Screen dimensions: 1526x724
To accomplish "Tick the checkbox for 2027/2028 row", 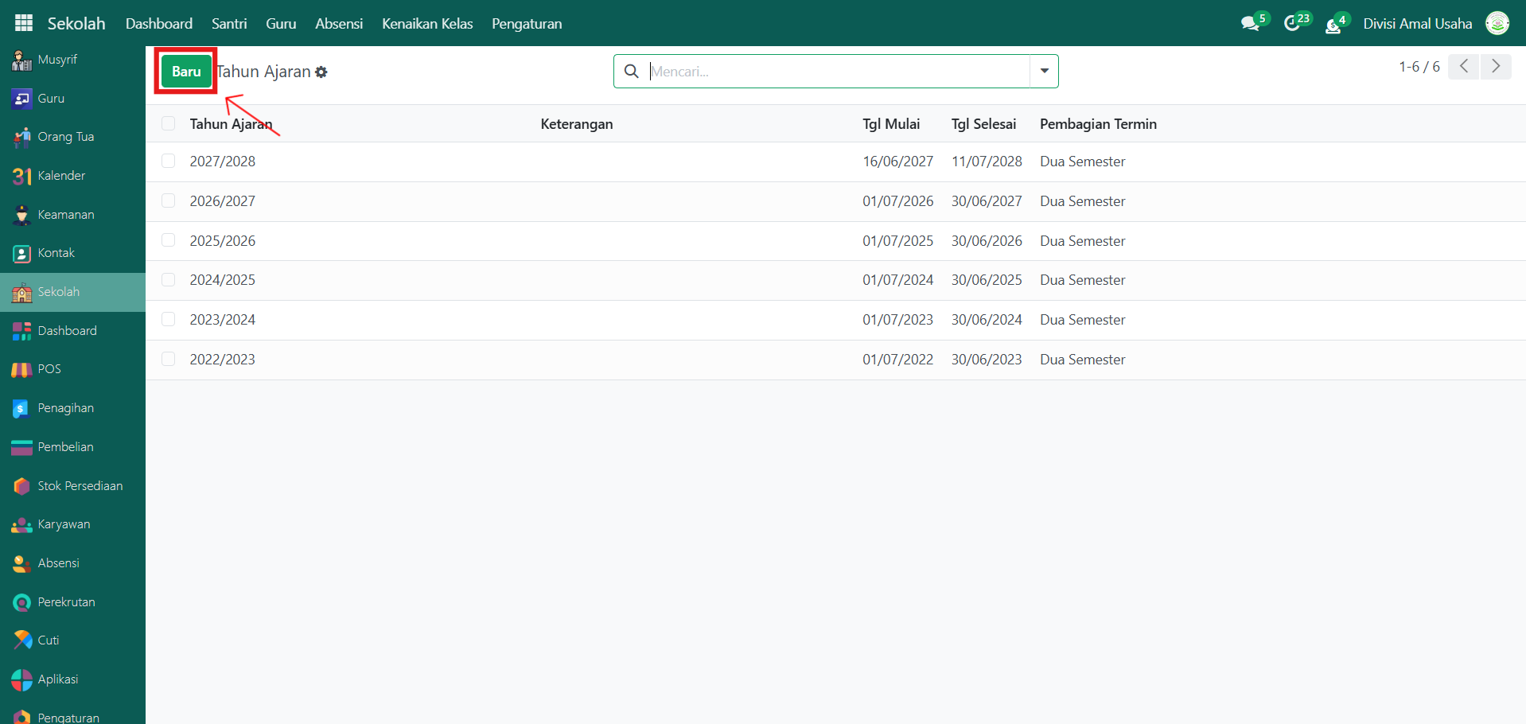I will (168, 162).
